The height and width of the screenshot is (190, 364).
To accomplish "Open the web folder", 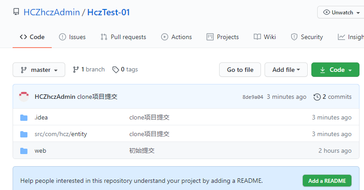I will (40, 150).
